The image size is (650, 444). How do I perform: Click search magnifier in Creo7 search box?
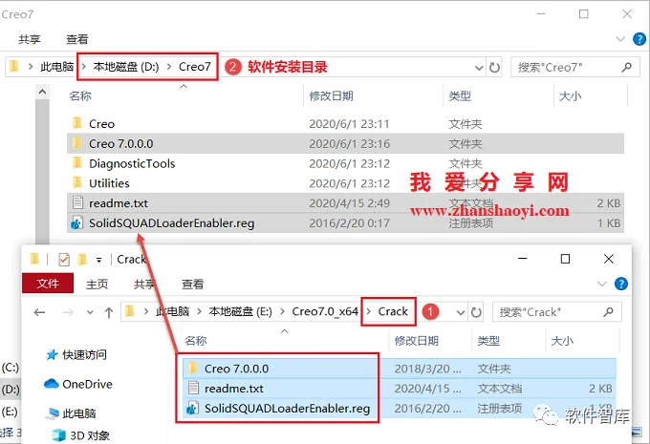tap(626, 67)
